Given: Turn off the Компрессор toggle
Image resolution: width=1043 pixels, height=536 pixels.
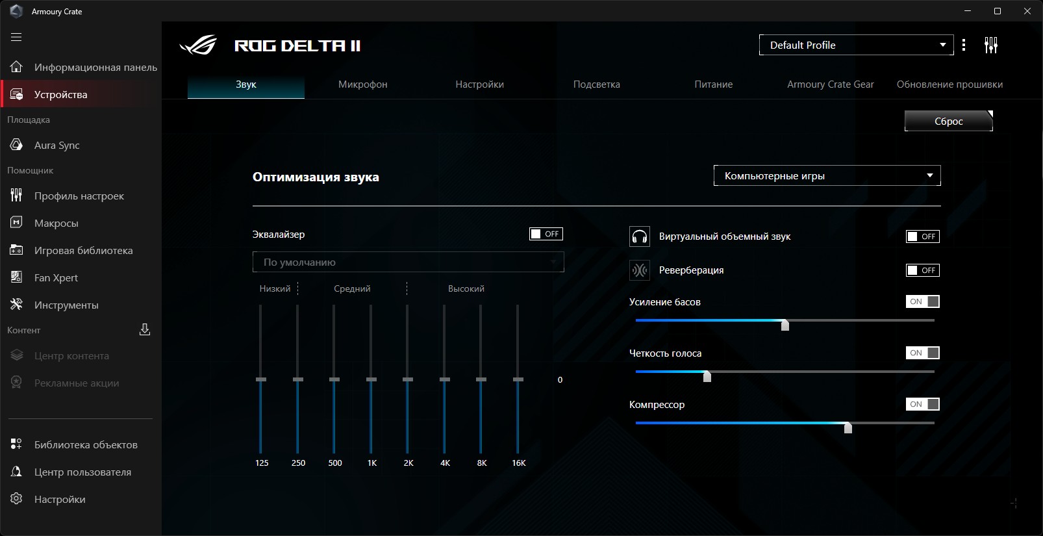Looking at the screenshot, I should (923, 404).
